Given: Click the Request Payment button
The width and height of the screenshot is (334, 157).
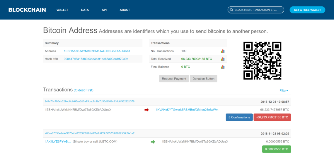Looking at the screenshot, I should [174, 79].
